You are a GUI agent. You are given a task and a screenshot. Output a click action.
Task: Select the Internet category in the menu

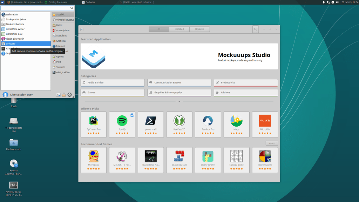tap(60, 46)
